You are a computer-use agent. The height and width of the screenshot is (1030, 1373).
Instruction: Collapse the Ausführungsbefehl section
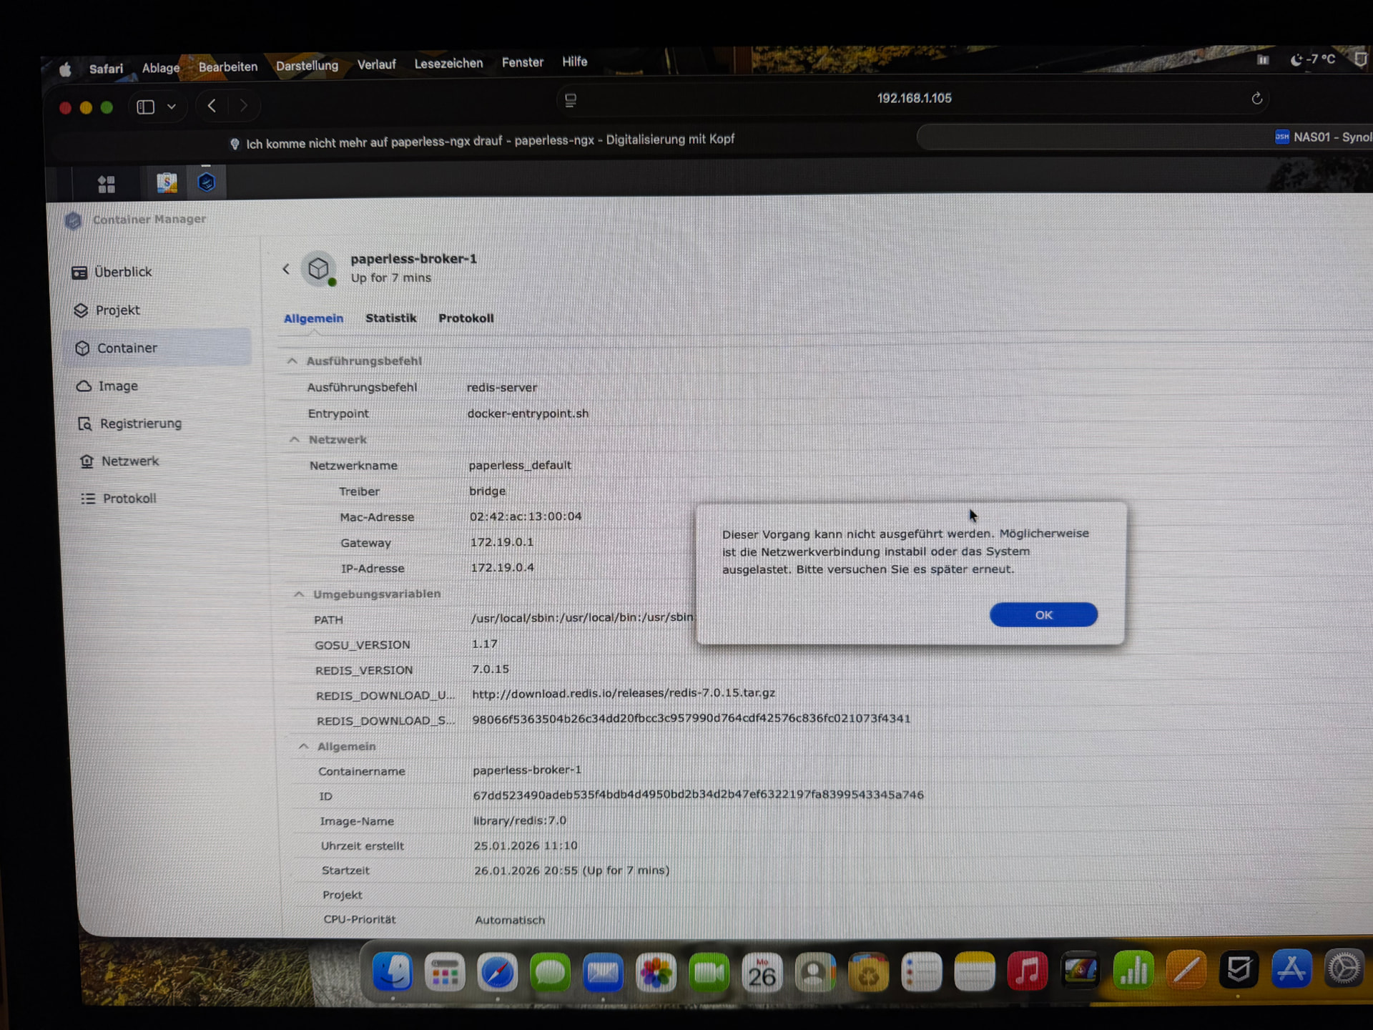292,361
